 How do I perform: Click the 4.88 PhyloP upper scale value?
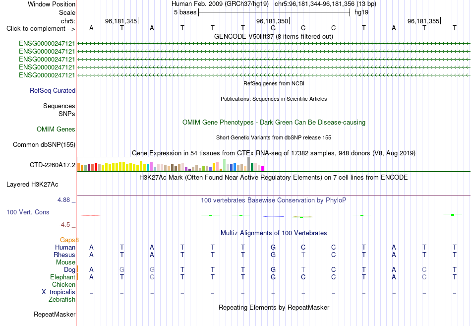pos(63,200)
